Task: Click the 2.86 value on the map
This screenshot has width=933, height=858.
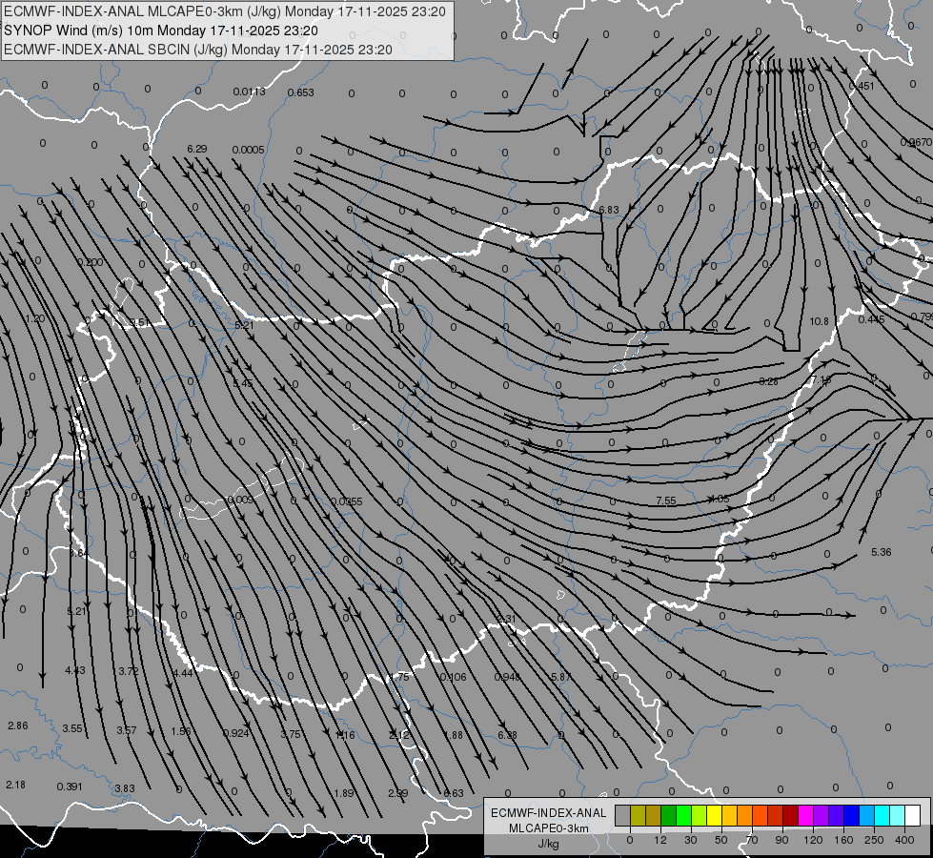Action: 17,725
